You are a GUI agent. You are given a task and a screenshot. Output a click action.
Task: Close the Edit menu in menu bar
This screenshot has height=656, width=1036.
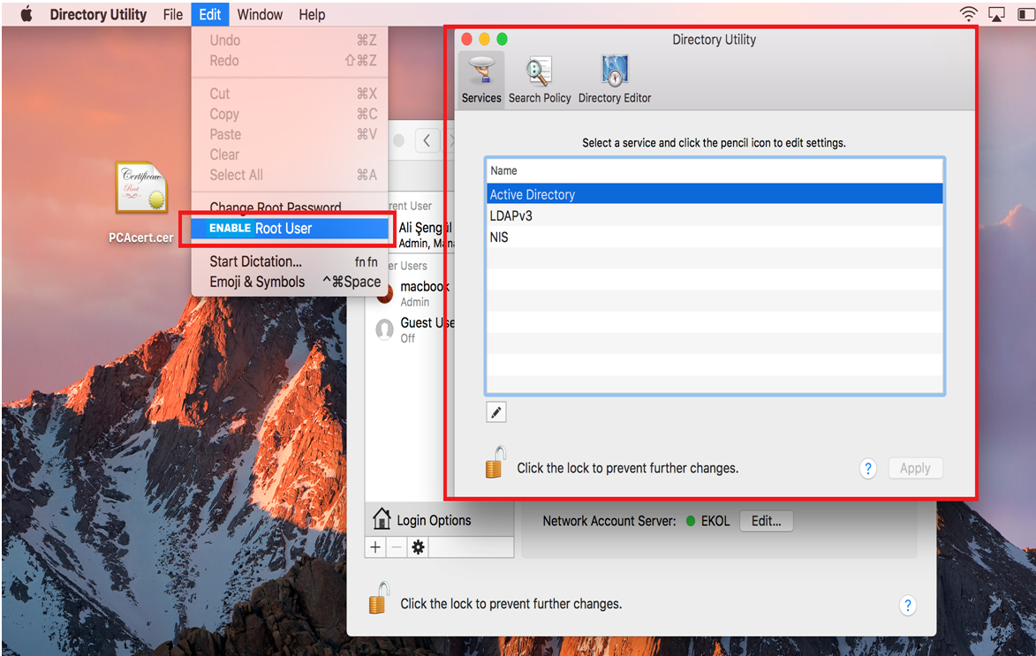pyautogui.click(x=210, y=14)
